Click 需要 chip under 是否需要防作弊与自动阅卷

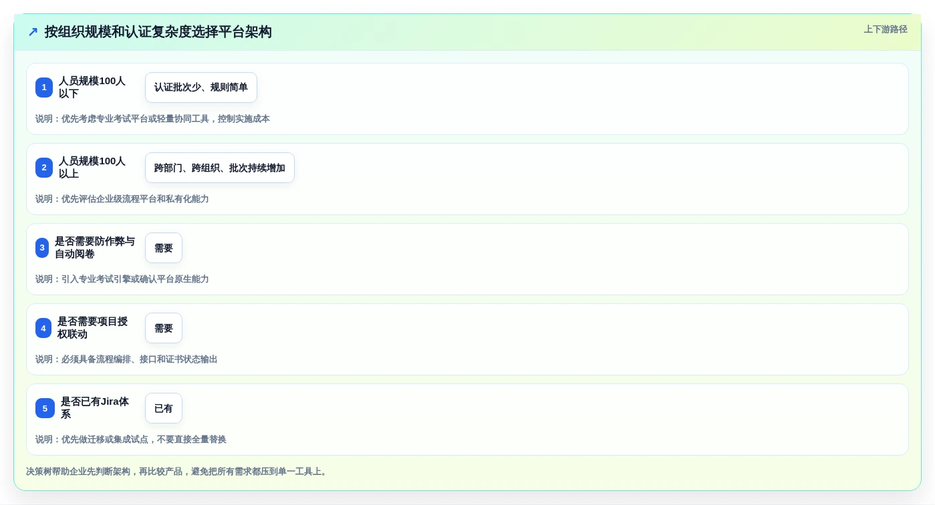[x=164, y=248]
